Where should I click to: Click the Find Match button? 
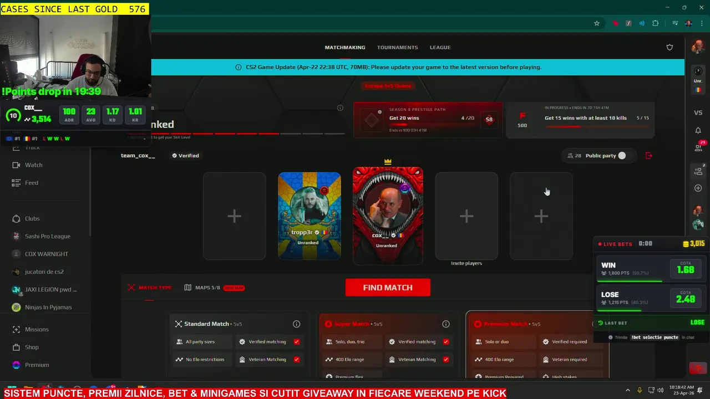coord(388,288)
